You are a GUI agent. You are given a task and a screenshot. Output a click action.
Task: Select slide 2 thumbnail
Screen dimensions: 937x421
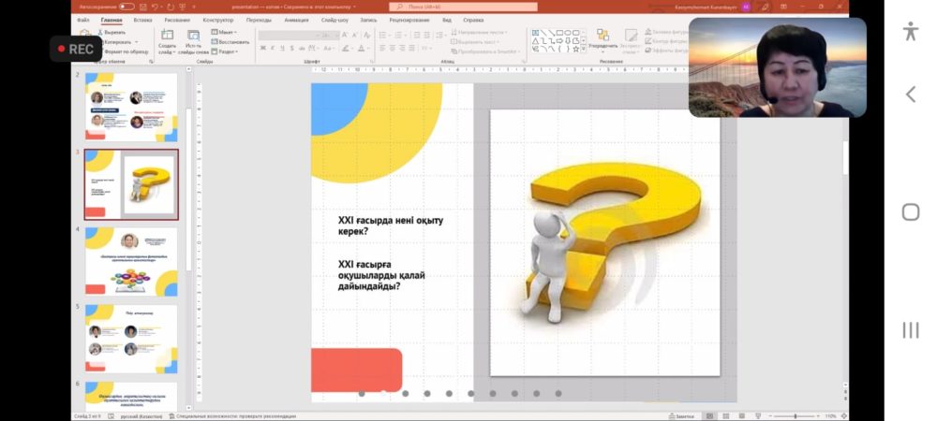click(x=131, y=108)
